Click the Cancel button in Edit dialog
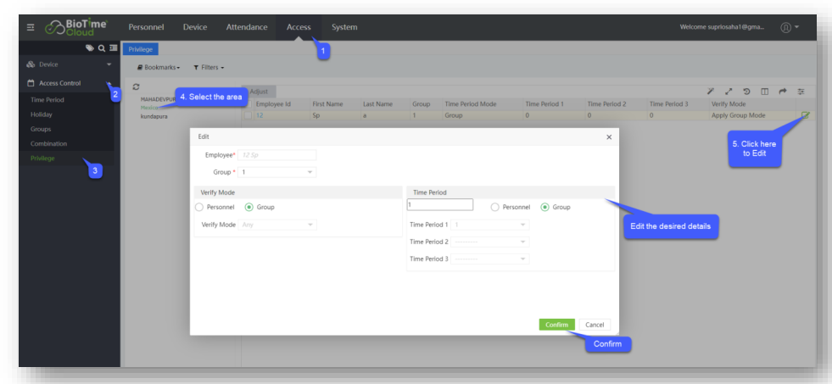 [595, 325]
